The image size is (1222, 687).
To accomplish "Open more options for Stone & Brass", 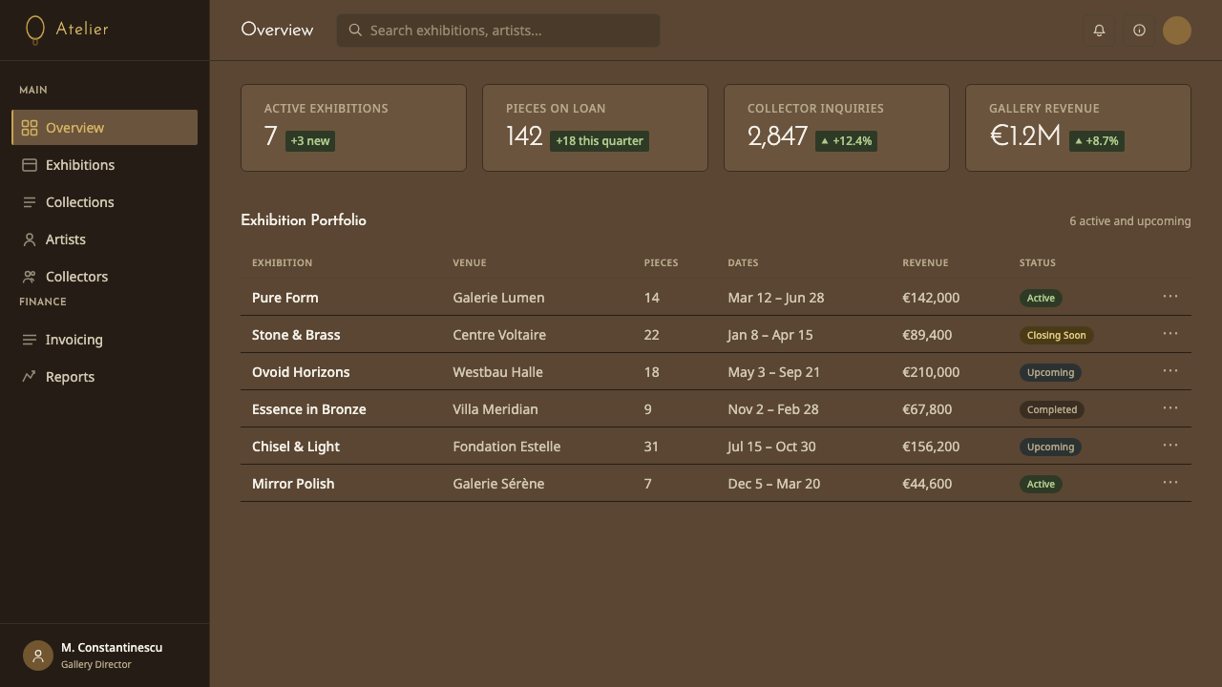I will (x=1170, y=334).
